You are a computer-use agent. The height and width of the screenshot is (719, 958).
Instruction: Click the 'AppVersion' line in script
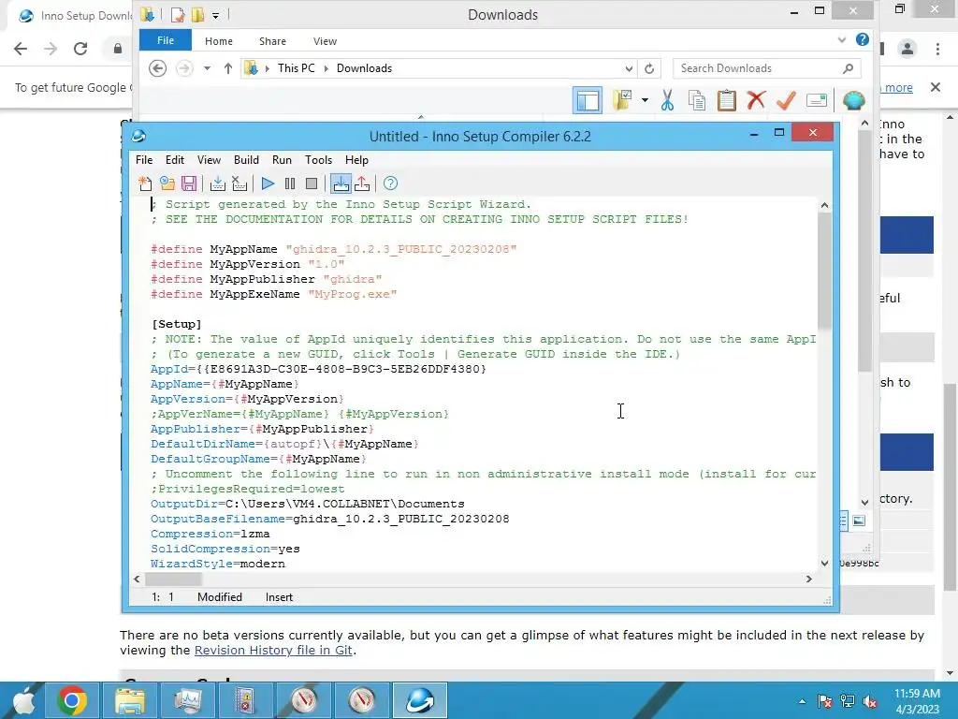(247, 399)
